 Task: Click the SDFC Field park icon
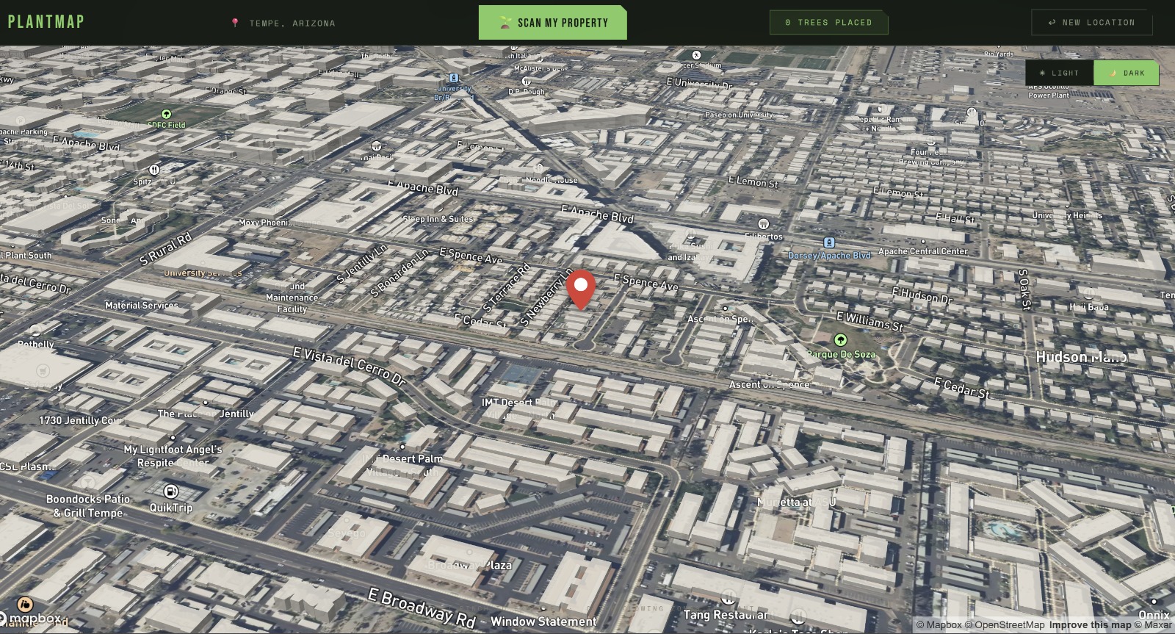pos(166,114)
